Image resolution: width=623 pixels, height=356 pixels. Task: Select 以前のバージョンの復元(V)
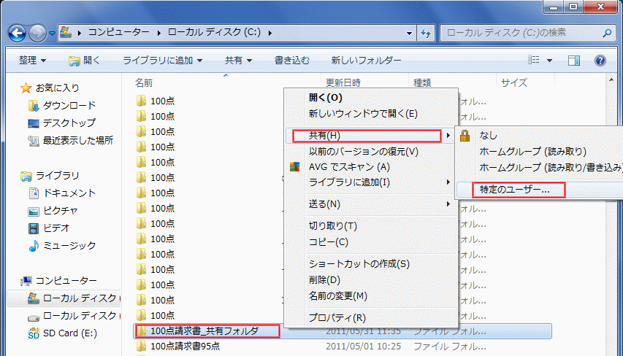click(x=364, y=151)
